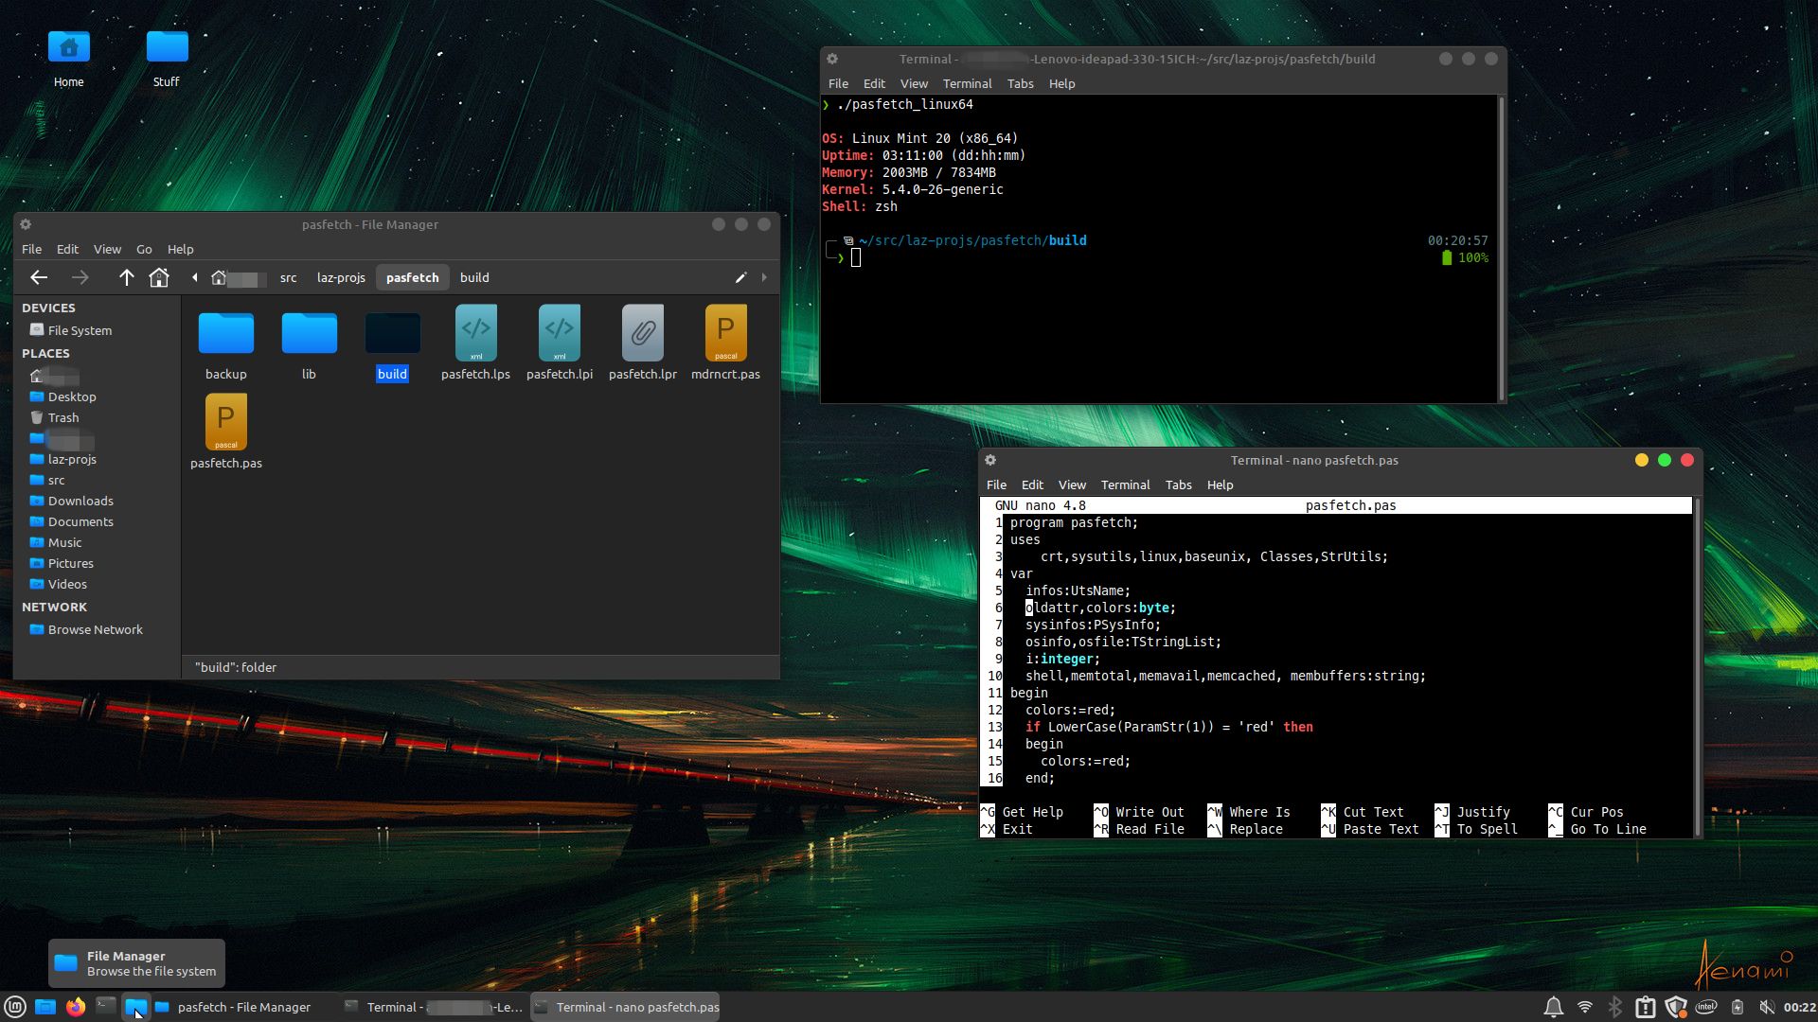Click the clipboard update notification tray icon

(x=1646, y=1007)
